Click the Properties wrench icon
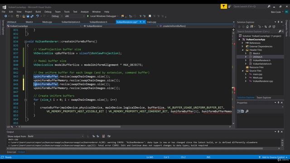 click(246, 111)
